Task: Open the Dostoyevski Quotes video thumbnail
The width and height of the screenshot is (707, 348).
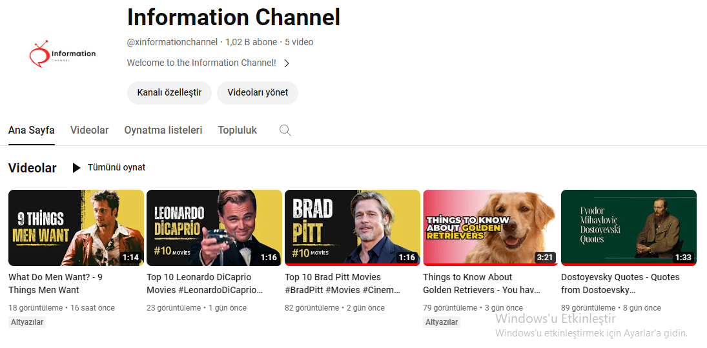Action: point(628,228)
